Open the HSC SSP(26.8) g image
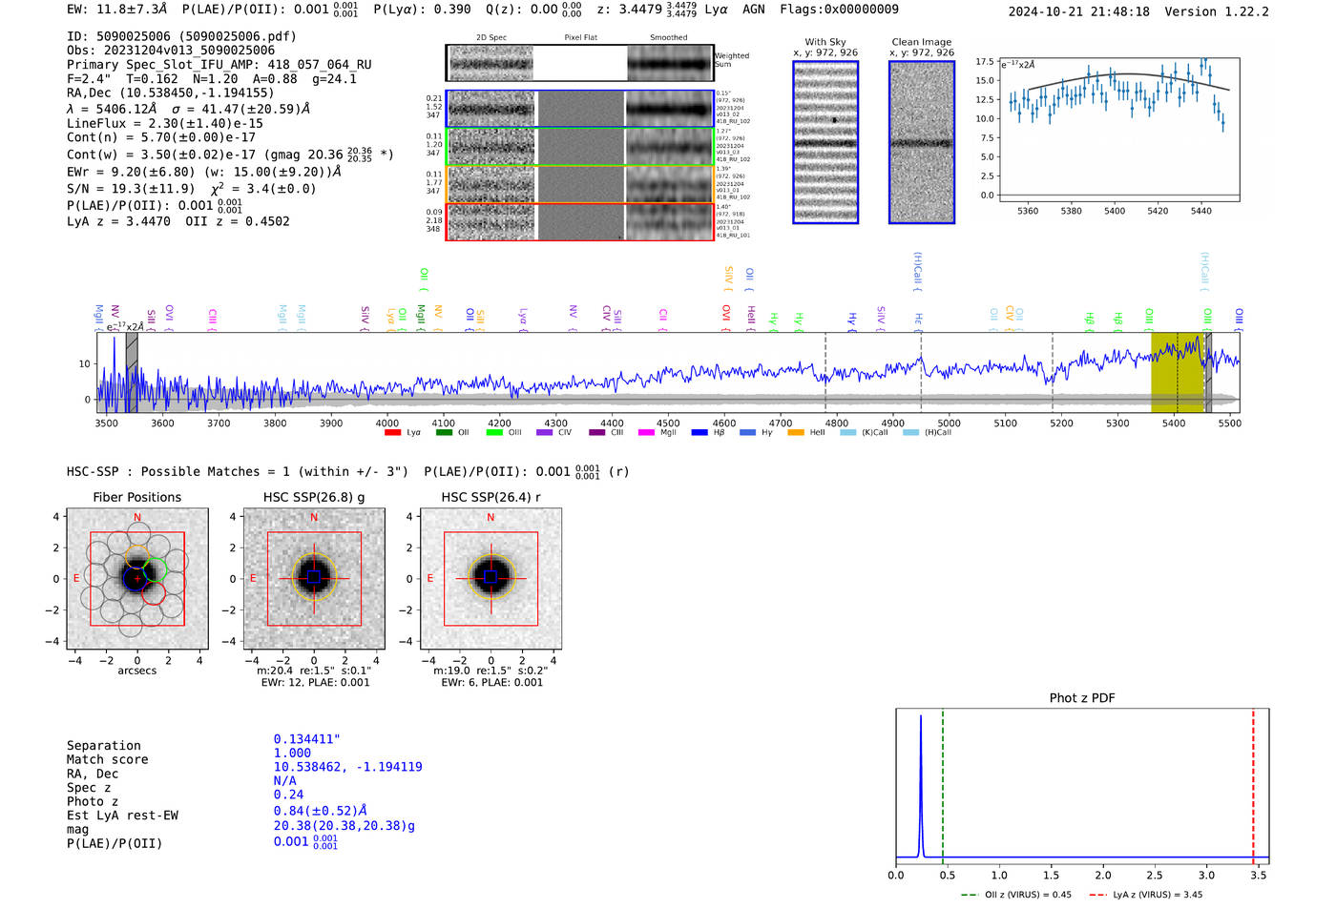The height and width of the screenshot is (909, 1336). [x=314, y=578]
